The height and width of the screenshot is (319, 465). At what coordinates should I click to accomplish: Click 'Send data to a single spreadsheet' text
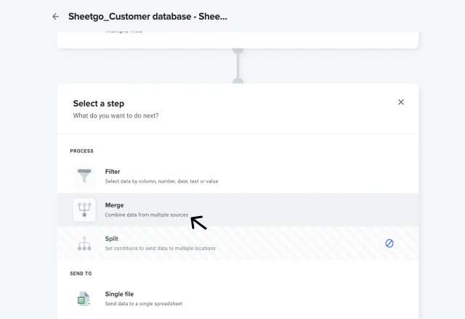[144, 304]
